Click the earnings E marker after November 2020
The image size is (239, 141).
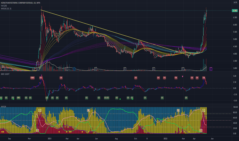point(38,69)
